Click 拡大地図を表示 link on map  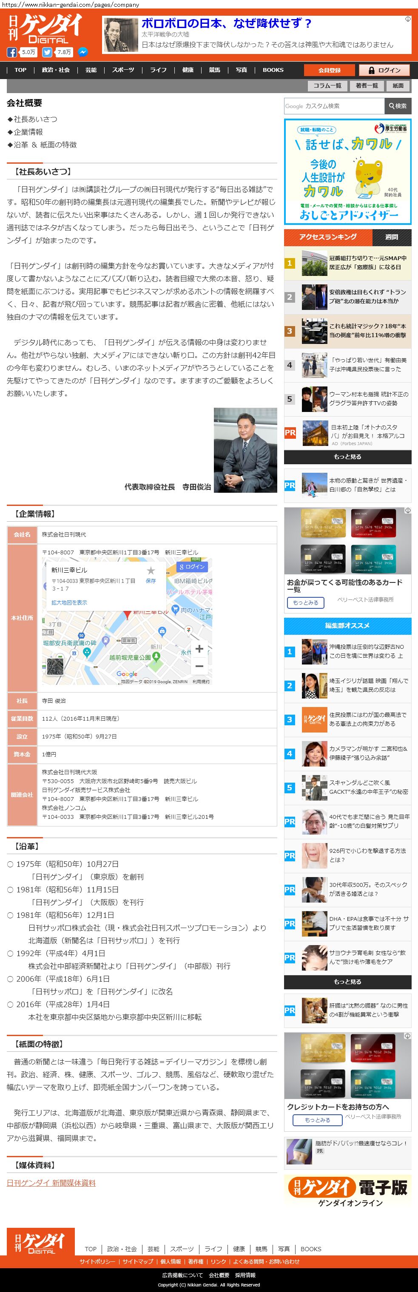(69, 602)
